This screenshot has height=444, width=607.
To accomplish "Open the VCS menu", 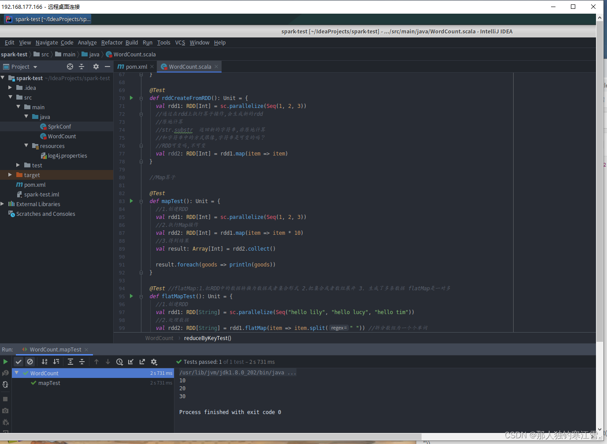I will [x=180, y=43].
